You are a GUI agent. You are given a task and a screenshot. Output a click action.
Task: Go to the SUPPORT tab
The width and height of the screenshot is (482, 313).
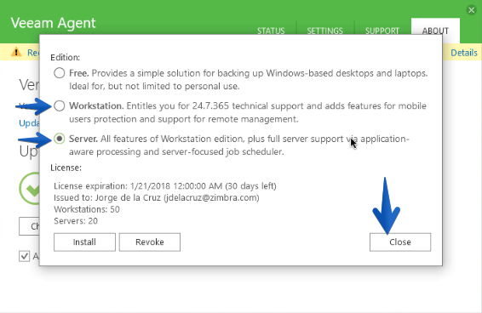coord(382,31)
